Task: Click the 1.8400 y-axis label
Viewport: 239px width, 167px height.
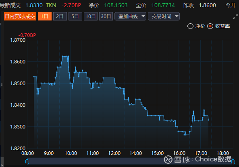Action: (18, 105)
